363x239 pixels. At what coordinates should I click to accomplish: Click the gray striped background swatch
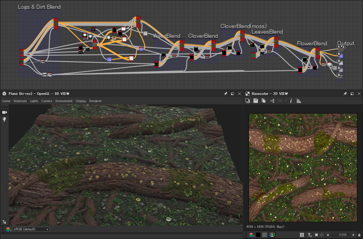pyautogui.click(x=264, y=235)
